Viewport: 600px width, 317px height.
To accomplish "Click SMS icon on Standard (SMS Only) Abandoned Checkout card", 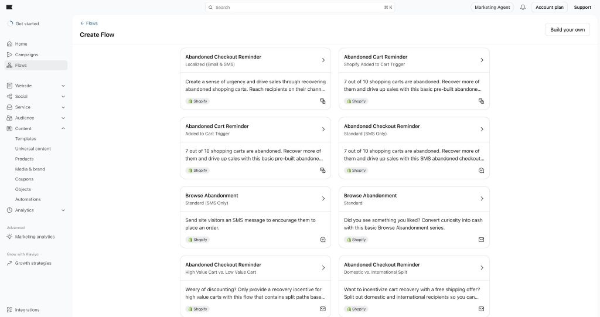I will (481, 171).
